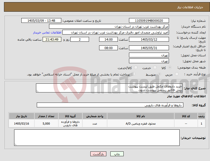Click the goods group field داروها و فرآورده های دارویی
The height and width of the screenshot is (161, 210).
pyautogui.click(x=110, y=105)
